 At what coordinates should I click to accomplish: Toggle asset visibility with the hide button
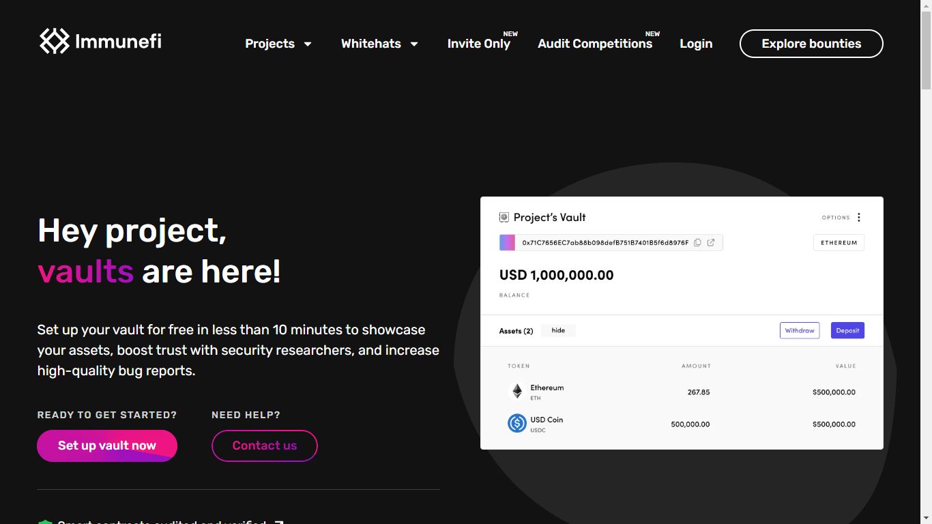tap(558, 330)
